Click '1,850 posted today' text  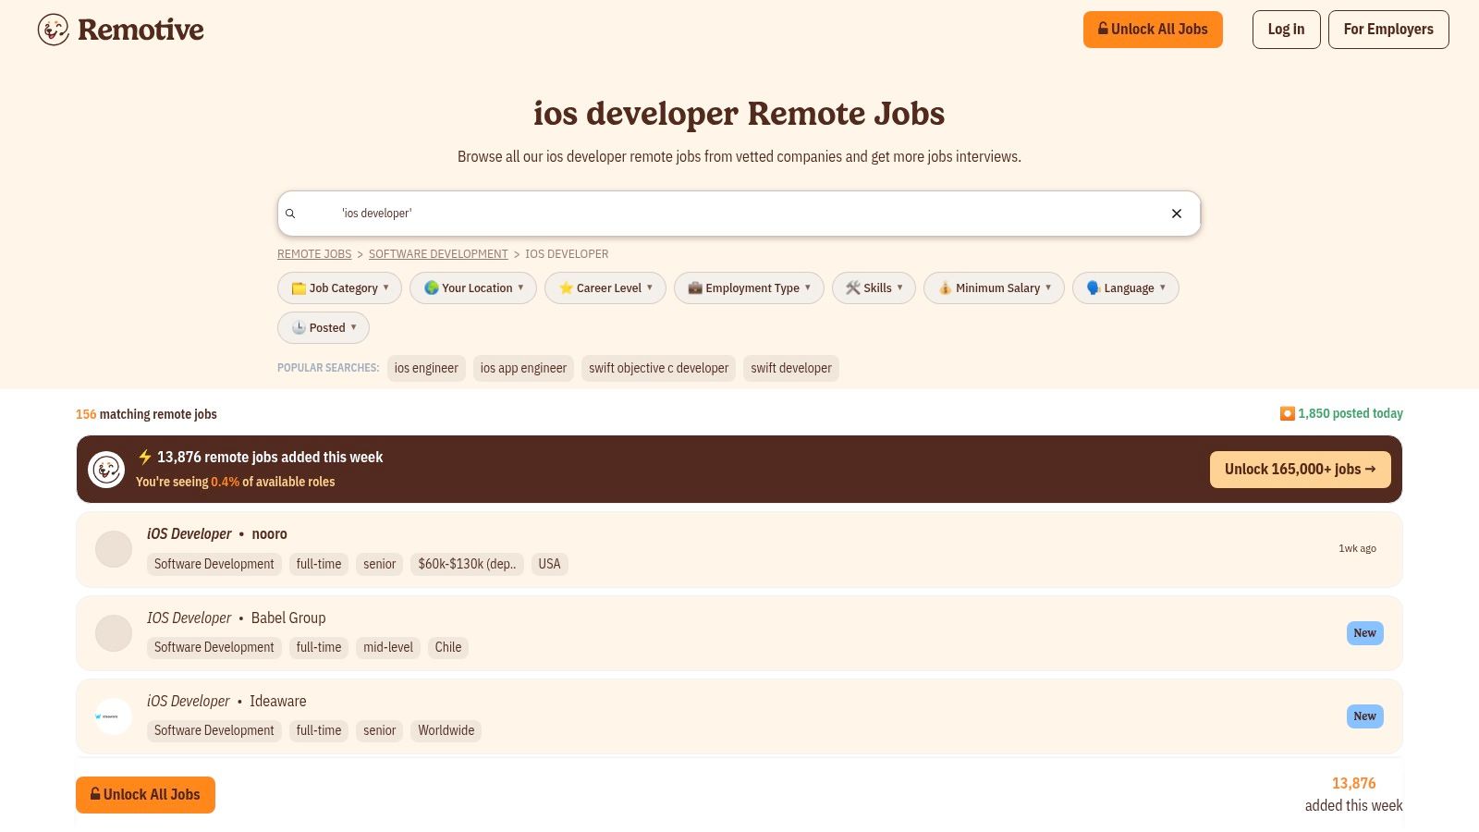[x=1350, y=413]
